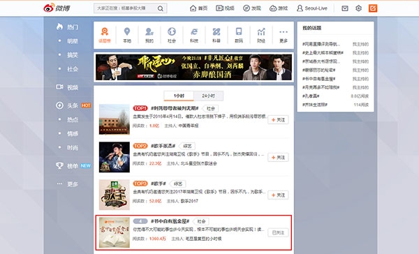Expand 更多 in the left sidebar
This screenshot has width=419, height=254.
pos(68,184)
